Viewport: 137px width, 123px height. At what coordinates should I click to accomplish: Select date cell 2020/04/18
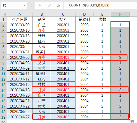tap(20, 90)
